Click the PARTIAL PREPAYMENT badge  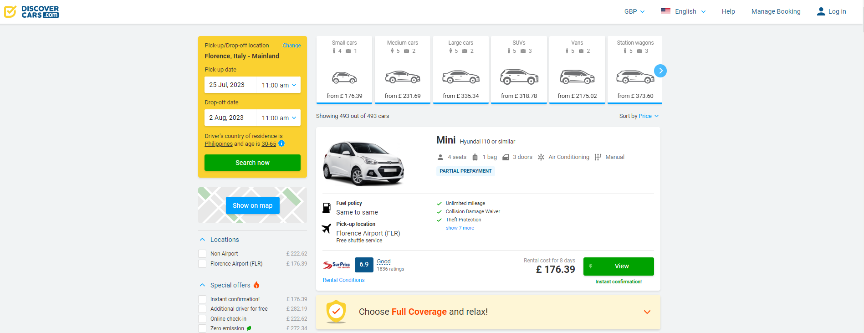point(465,171)
